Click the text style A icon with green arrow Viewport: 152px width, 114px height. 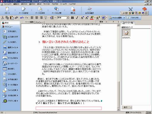(98, 18)
